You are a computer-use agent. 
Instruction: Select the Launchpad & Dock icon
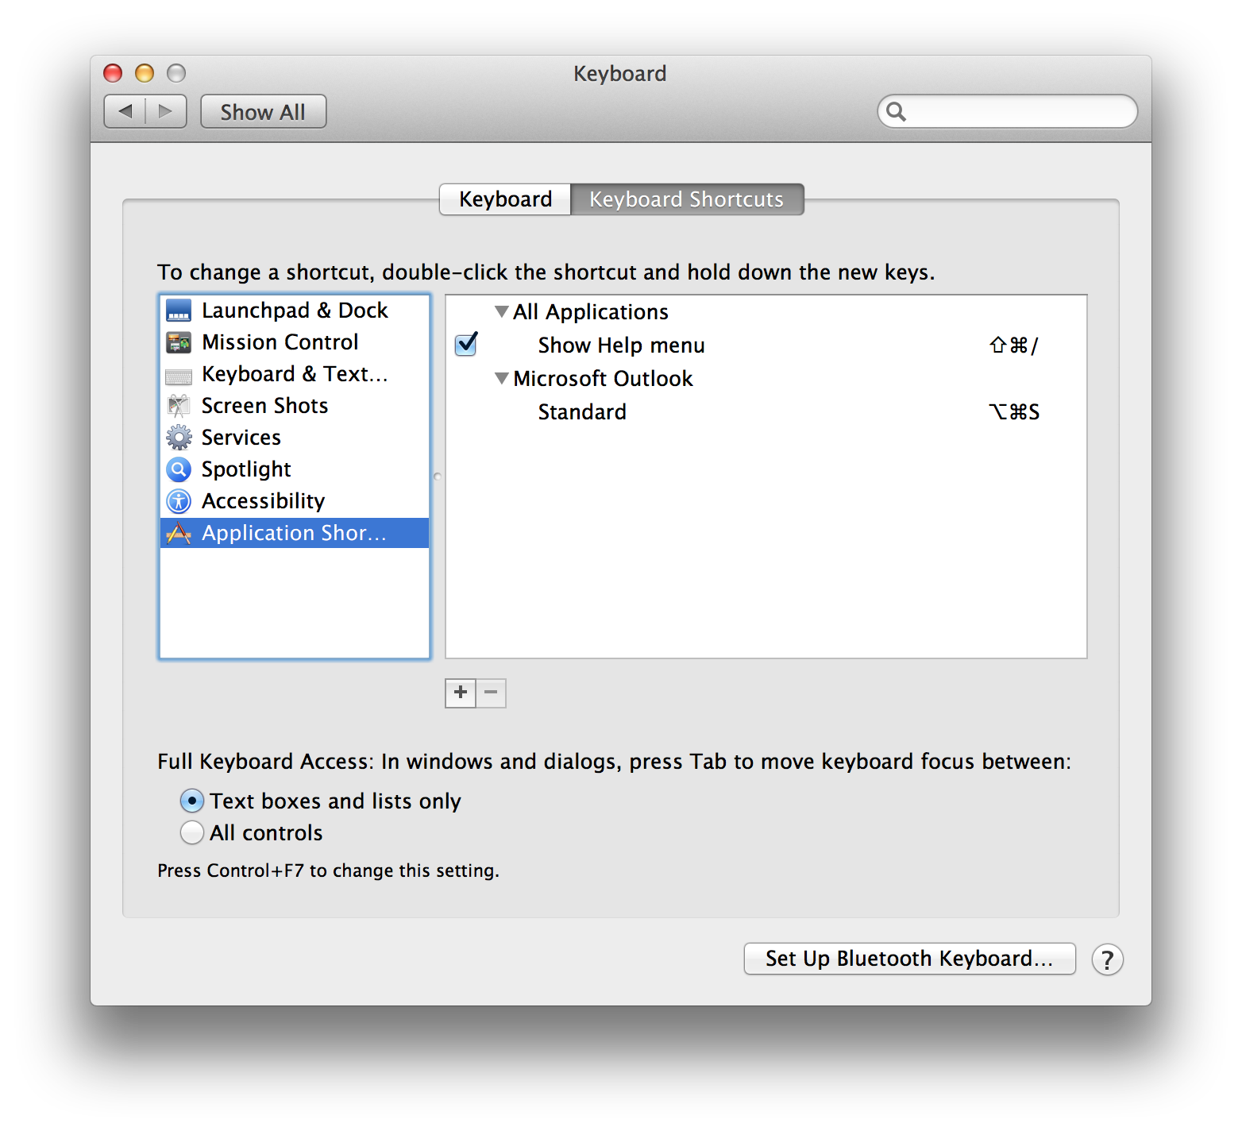(179, 311)
